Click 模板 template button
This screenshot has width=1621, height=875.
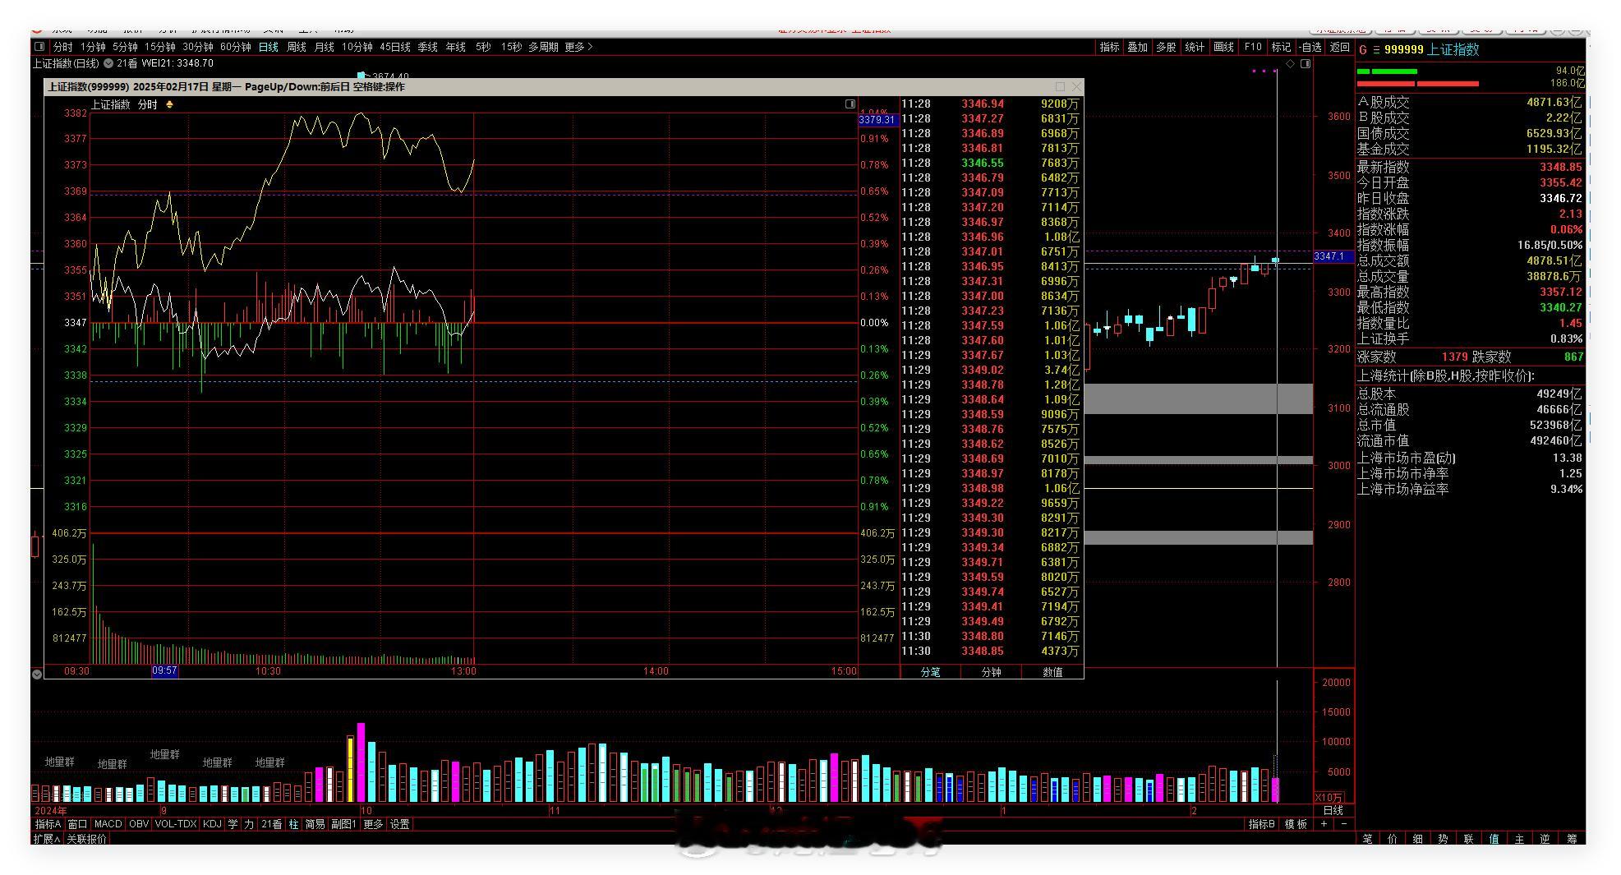pos(1296,824)
